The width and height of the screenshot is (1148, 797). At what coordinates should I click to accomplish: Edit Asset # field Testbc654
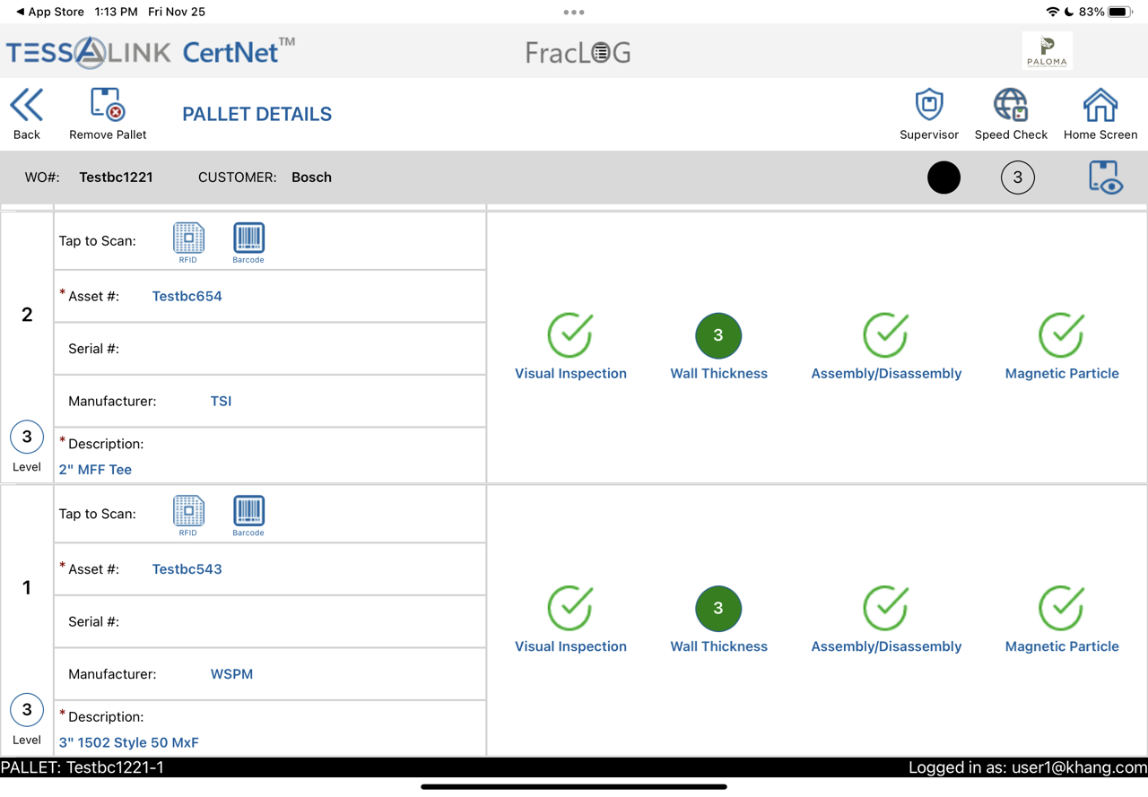tap(270, 296)
